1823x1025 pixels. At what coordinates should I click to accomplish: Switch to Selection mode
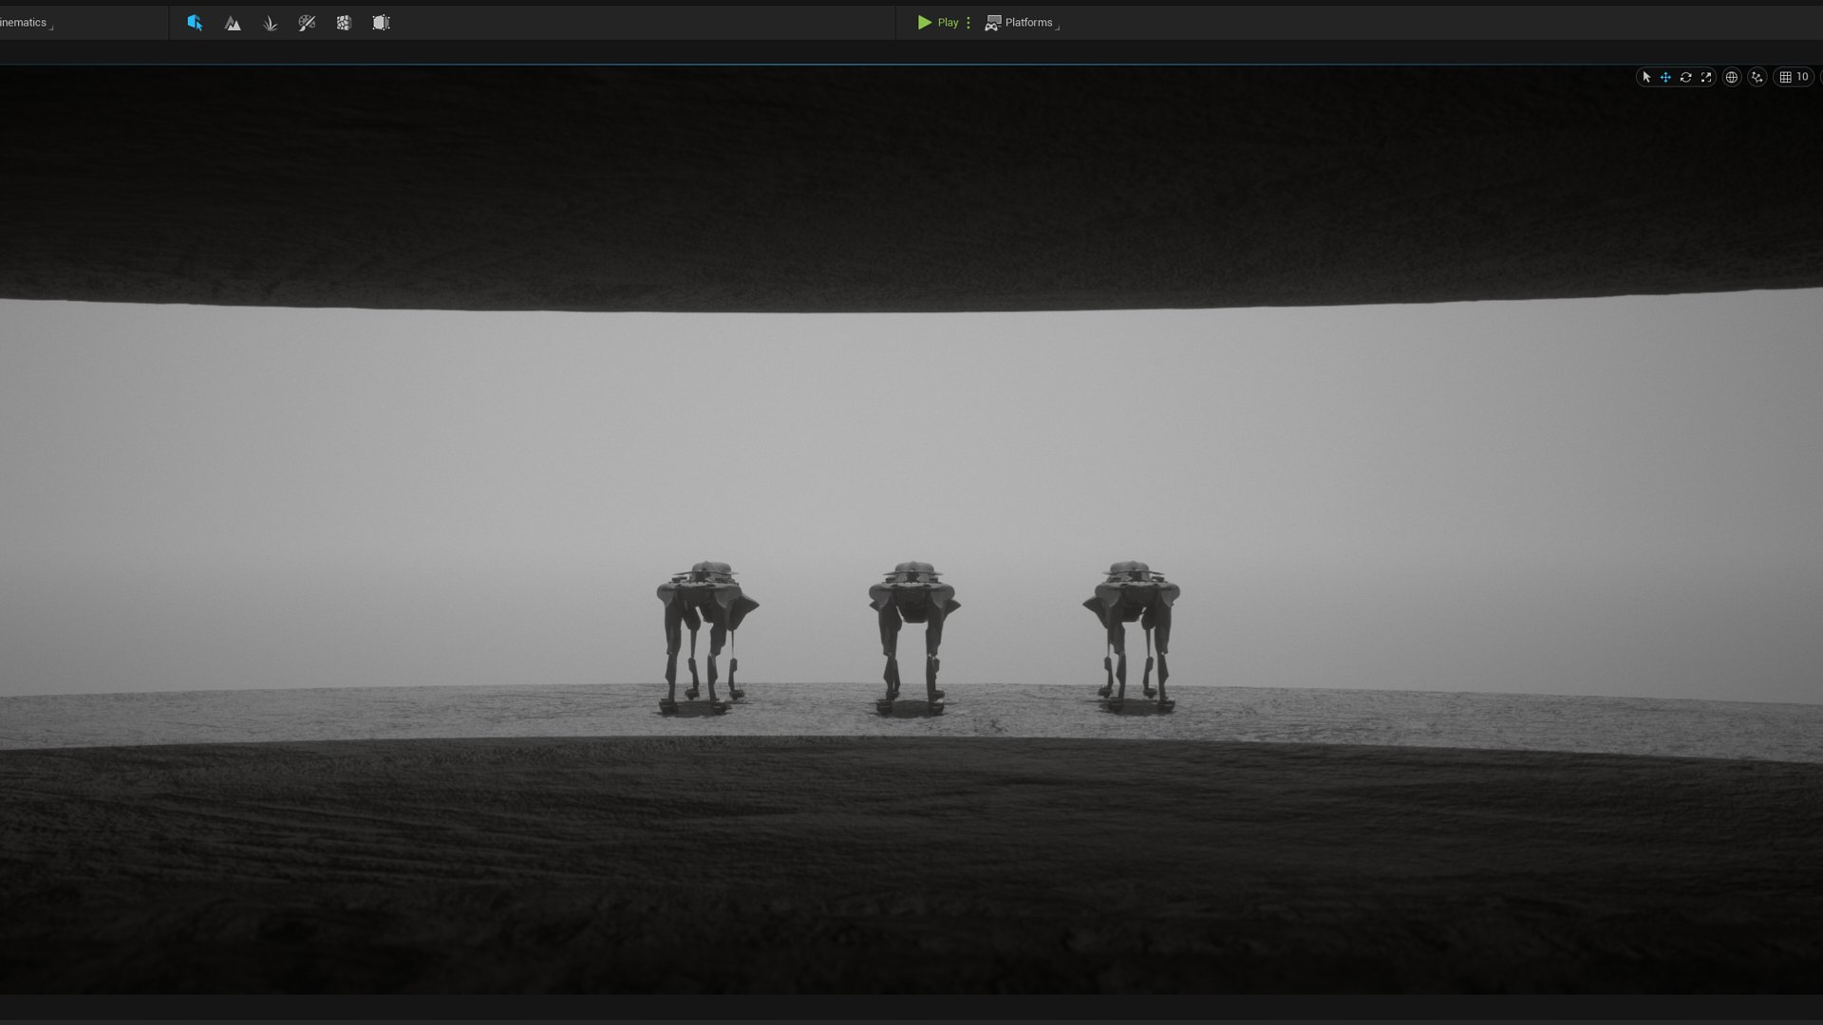coord(195,23)
